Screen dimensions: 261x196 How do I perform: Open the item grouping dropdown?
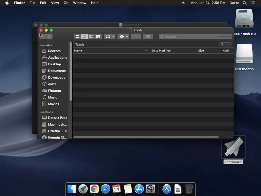[110, 36]
